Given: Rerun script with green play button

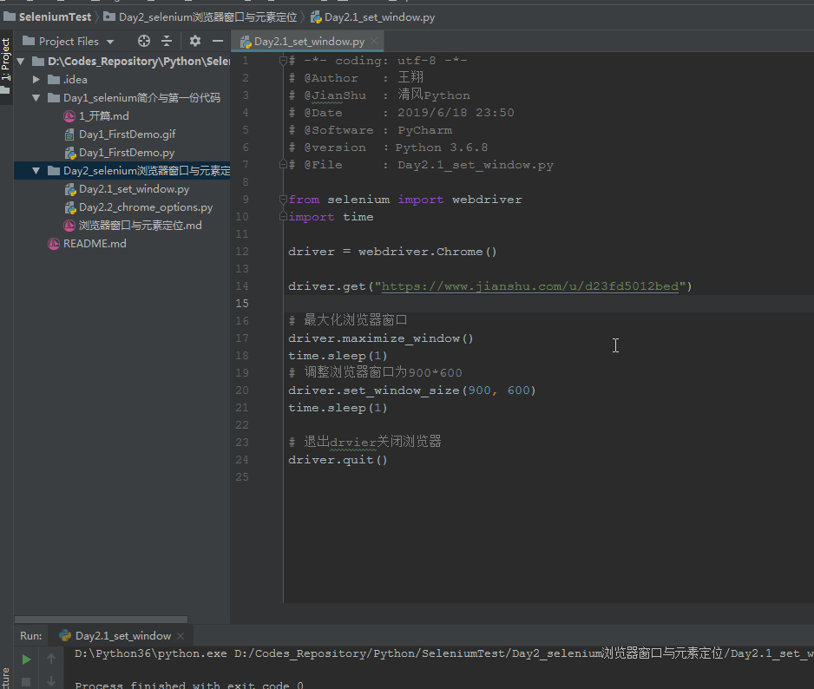Looking at the screenshot, I should tap(26, 659).
